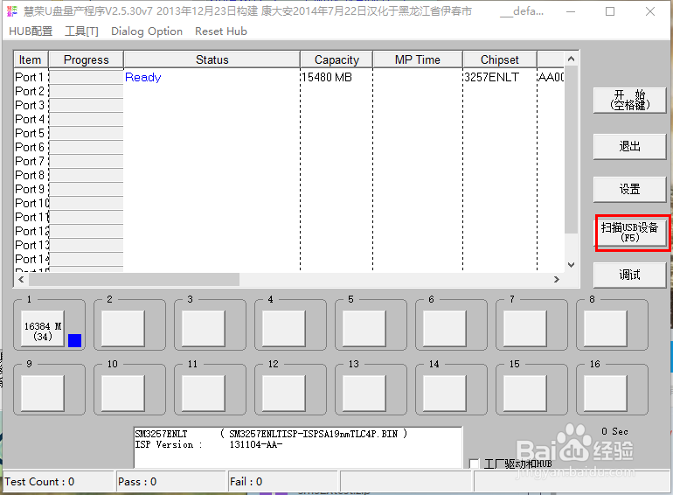
Task: Click the Status column header
Action: [x=212, y=59]
